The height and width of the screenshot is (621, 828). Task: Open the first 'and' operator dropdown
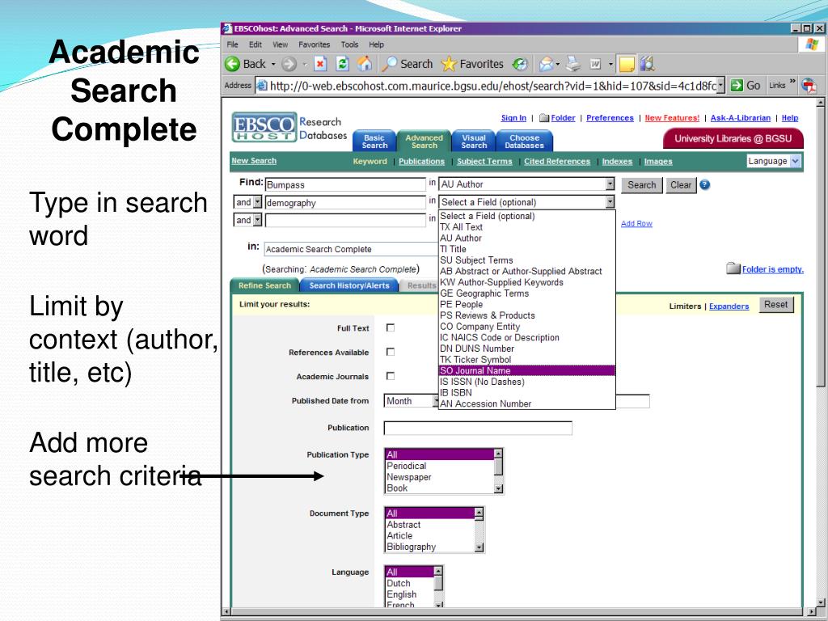click(257, 202)
